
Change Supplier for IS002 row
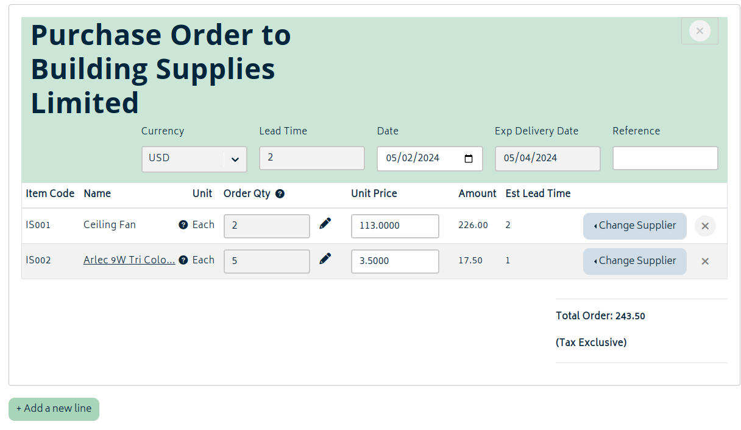(x=635, y=261)
